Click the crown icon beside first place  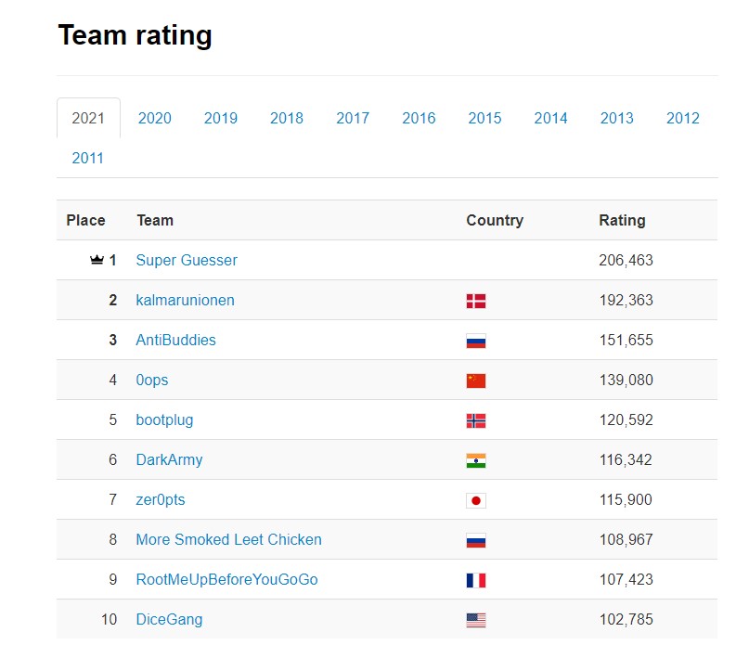(97, 260)
